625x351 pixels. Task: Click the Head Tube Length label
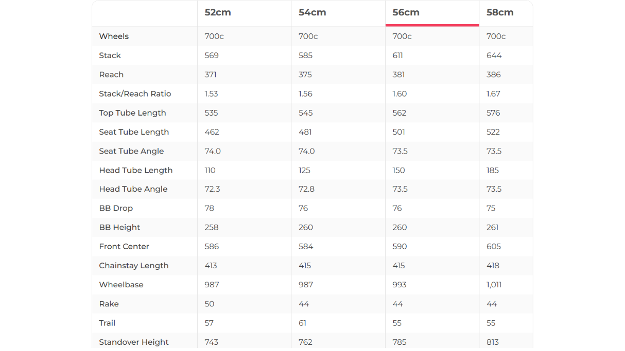coord(136,170)
